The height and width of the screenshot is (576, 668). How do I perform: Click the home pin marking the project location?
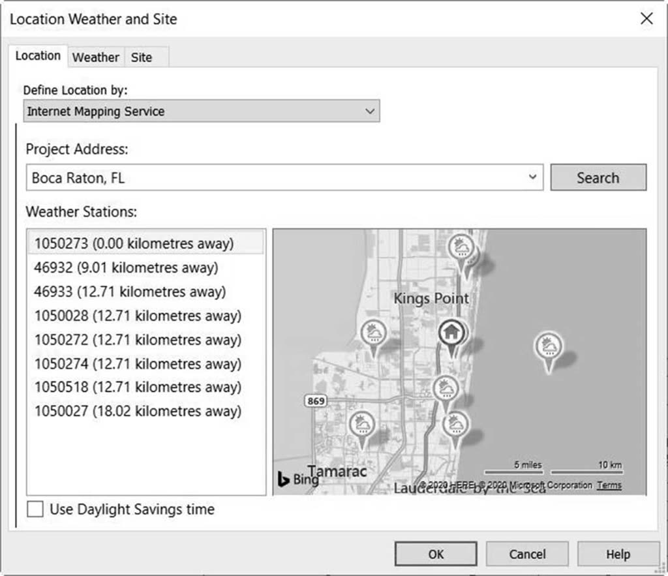(451, 333)
